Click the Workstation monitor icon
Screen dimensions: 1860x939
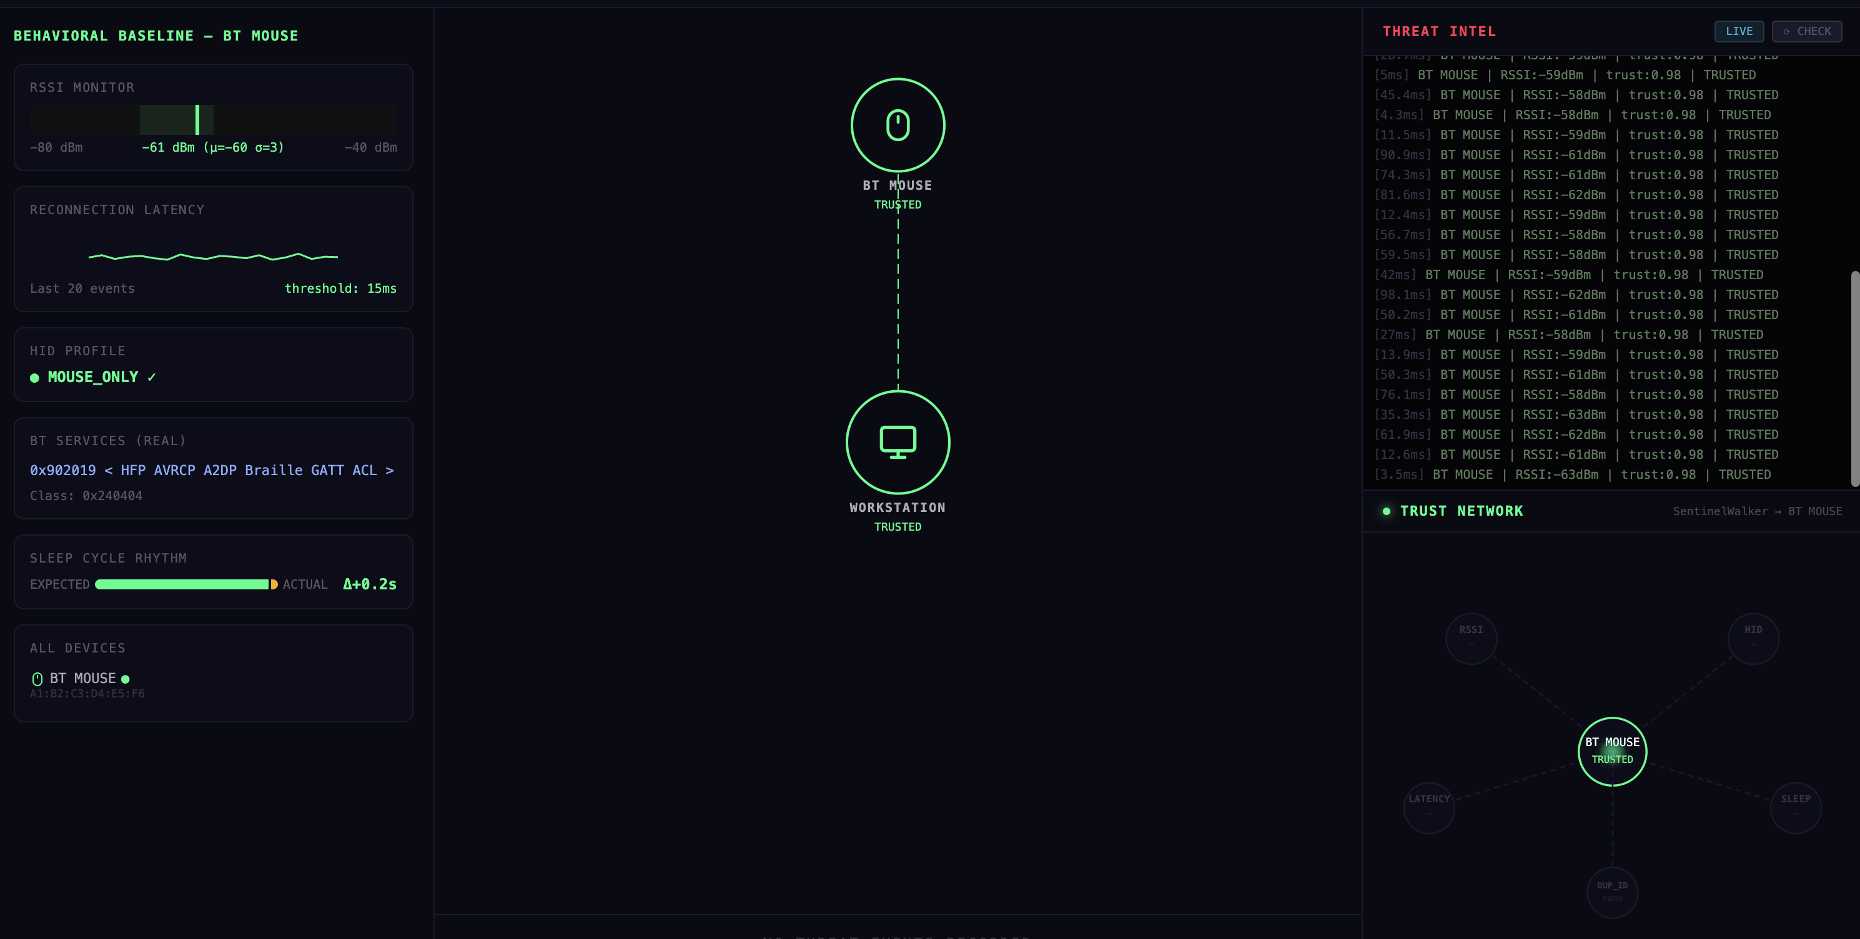click(x=898, y=441)
